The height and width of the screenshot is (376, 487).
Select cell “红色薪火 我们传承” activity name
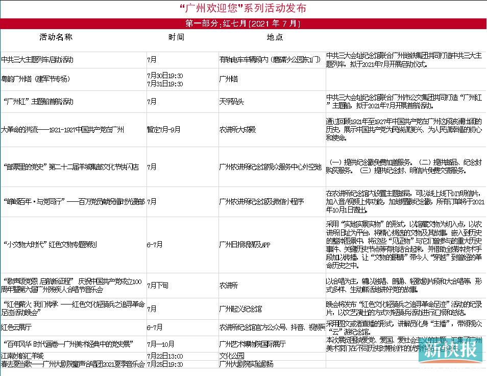[x=74, y=308]
